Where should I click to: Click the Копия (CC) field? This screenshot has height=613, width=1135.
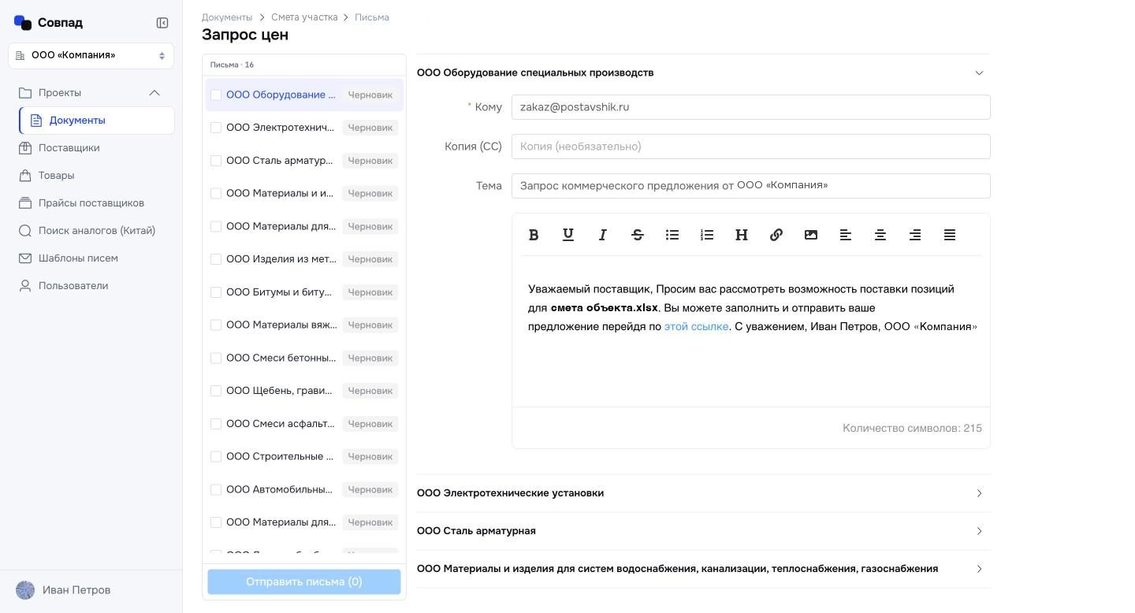[x=750, y=147]
